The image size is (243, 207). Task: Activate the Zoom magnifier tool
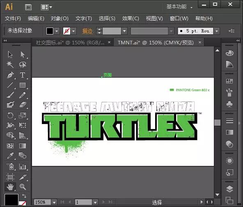(x=23, y=186)
